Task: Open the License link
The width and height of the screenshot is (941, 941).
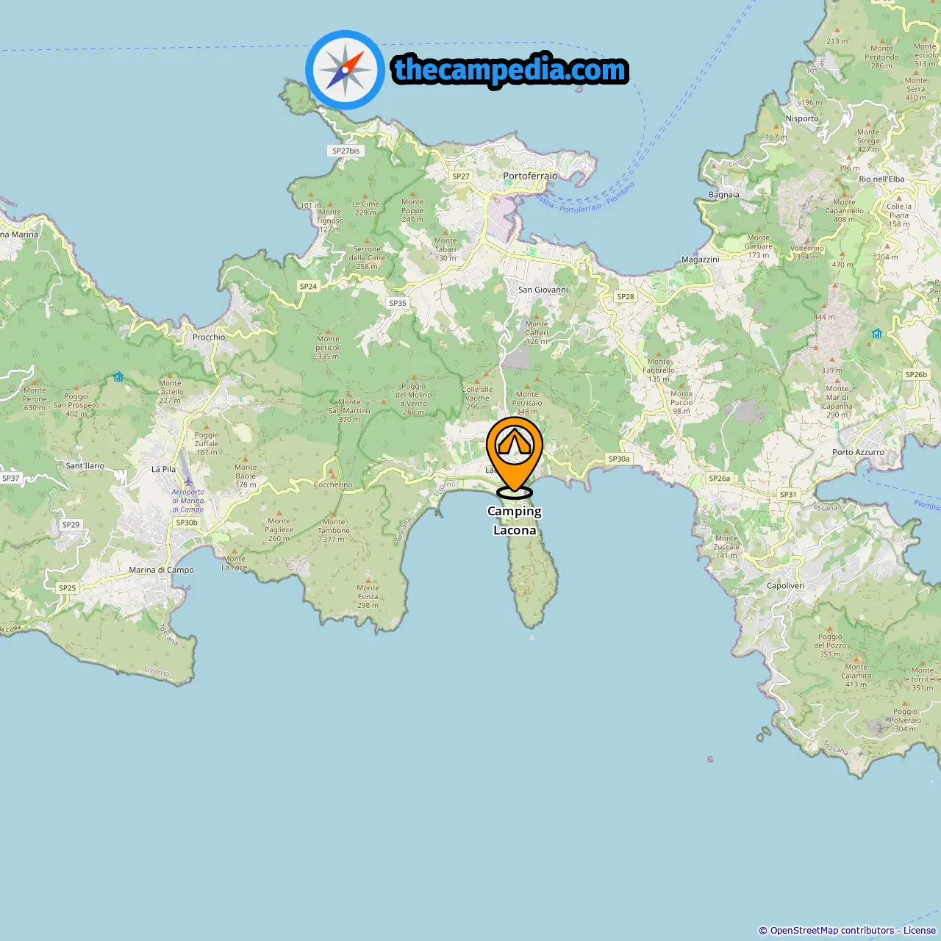Action: click(920, 931)
